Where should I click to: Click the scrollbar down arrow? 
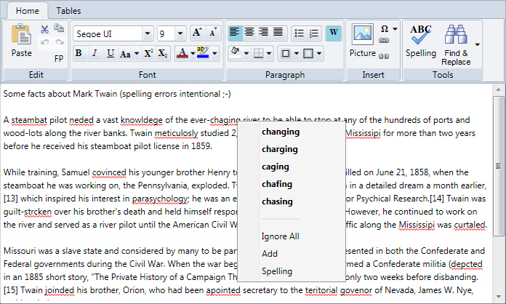coord(499,297)
